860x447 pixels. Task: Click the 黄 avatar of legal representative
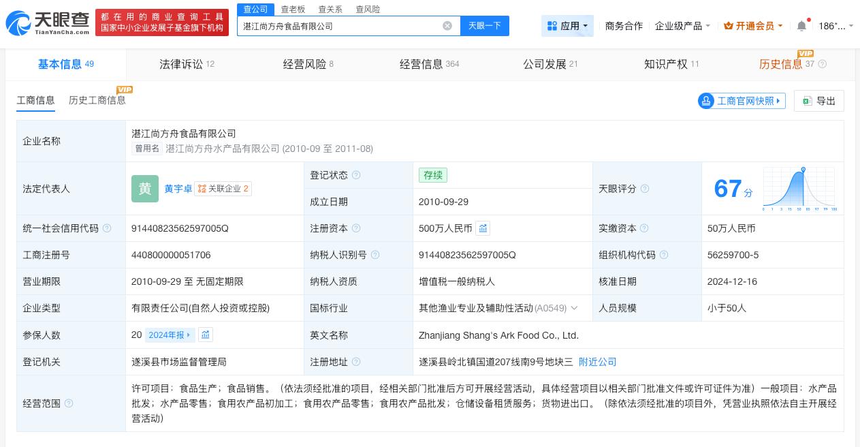click(x=145, y=189)
